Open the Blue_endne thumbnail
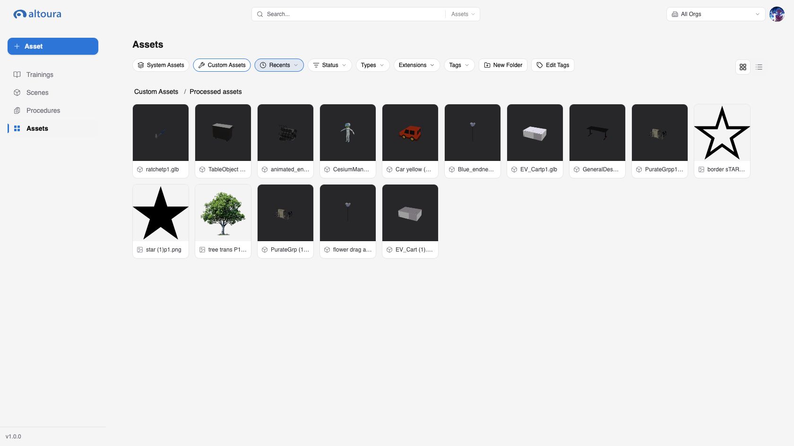Image resolution: width=794 pixels, height=446 pixels. point(473,133)
